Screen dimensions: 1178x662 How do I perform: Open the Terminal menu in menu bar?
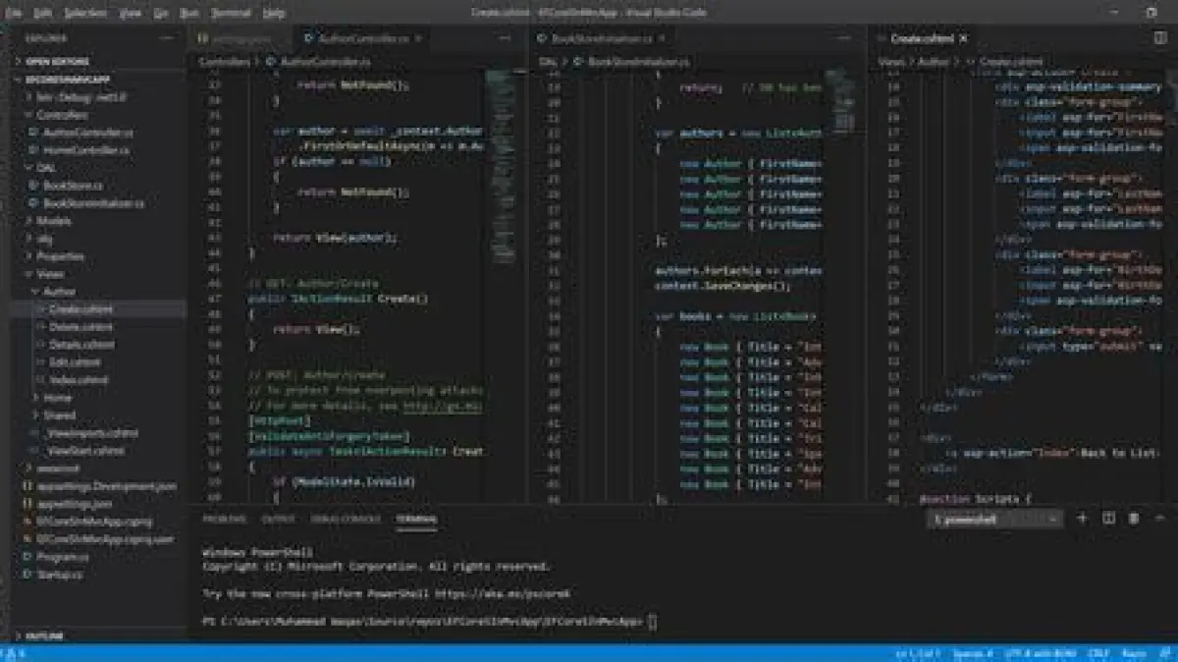[x=231, y=13]
